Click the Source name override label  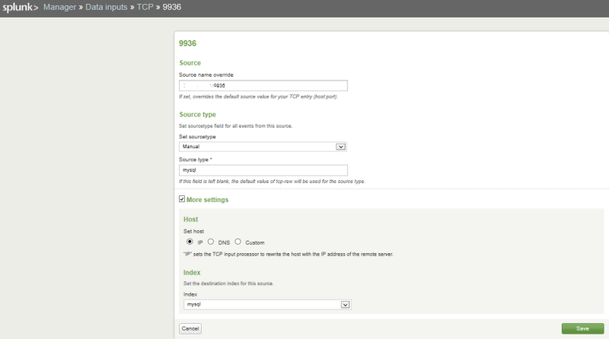click(206, 74)
